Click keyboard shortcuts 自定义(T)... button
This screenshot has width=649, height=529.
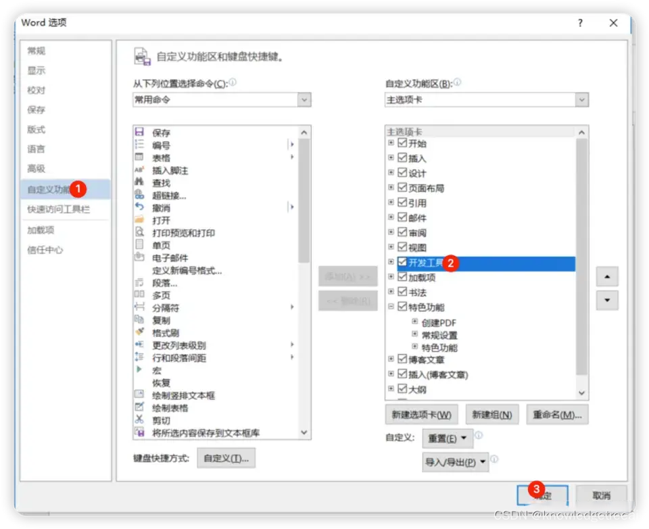(x=226, y=458)
